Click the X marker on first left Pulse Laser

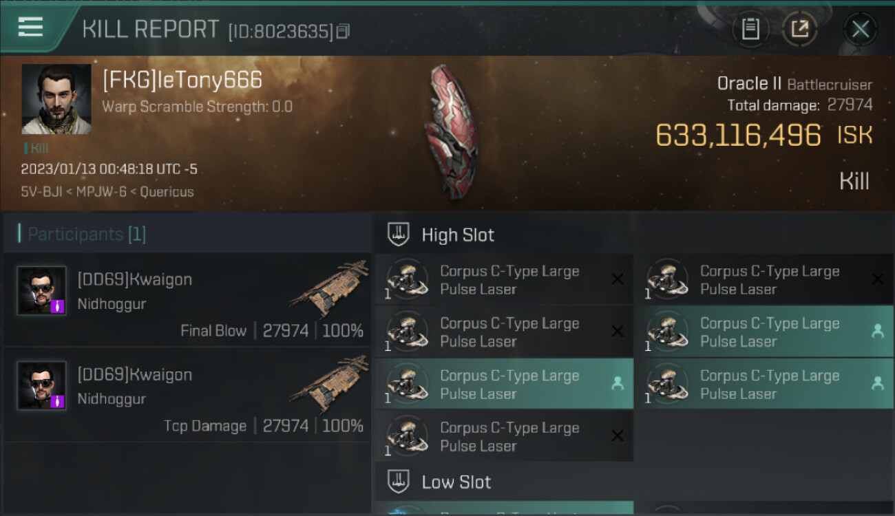pos(618,279)
